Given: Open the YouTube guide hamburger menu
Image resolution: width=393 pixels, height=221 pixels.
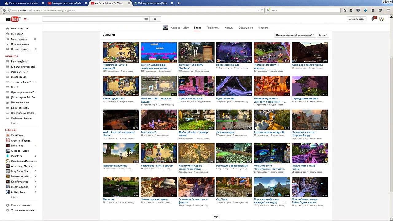Looking at the screenshot, I should [26, 19].
